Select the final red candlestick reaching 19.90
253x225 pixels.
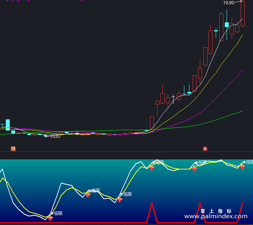point(243,14)
